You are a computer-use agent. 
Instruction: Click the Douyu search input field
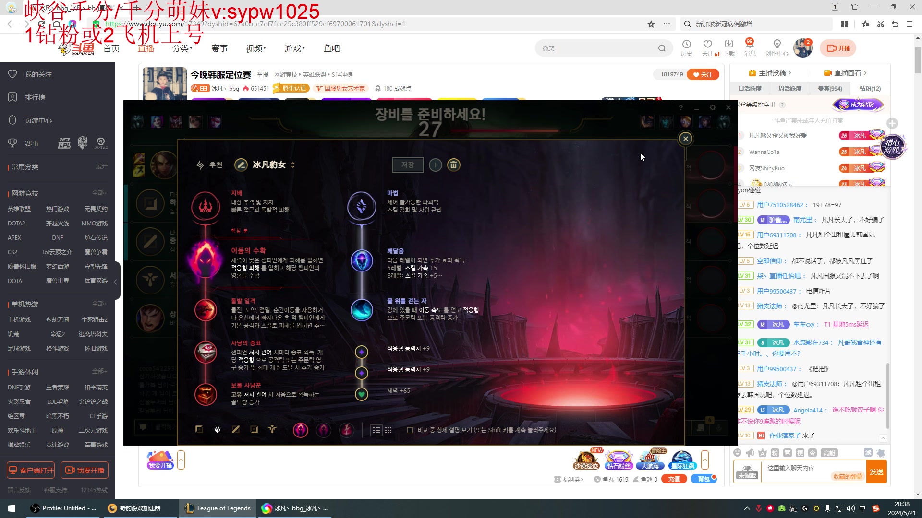pyautogui.click(x=598, y=48)
